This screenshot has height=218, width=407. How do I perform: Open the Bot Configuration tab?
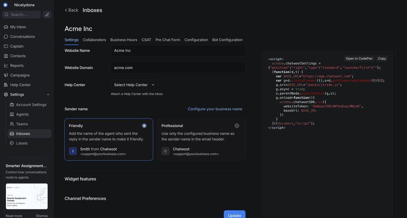tap(227, 40)
